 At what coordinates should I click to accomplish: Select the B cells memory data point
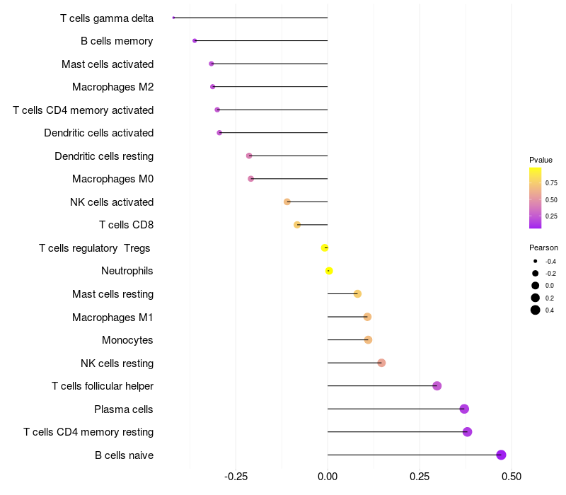pos(195,41)
